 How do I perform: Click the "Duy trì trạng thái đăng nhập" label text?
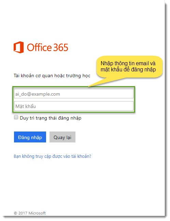(51, 118)
